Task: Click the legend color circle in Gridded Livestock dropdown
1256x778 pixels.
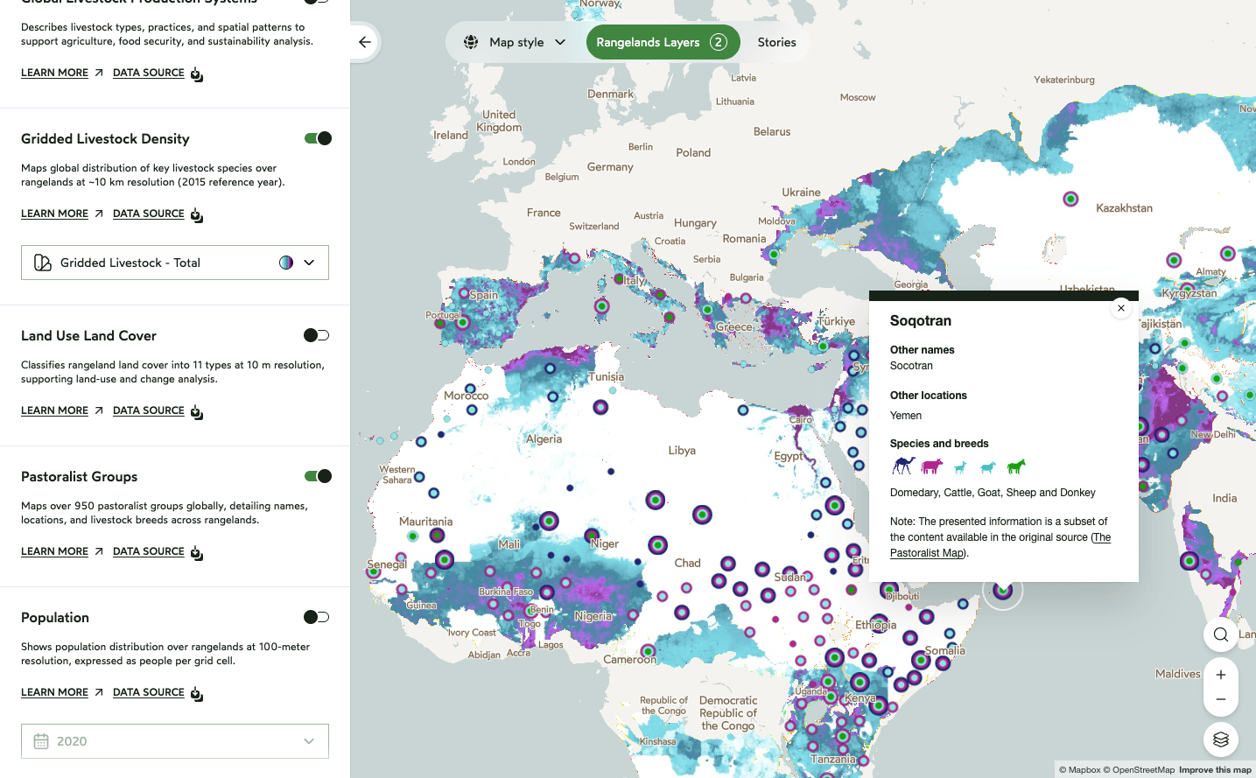Action: (286, 263)
